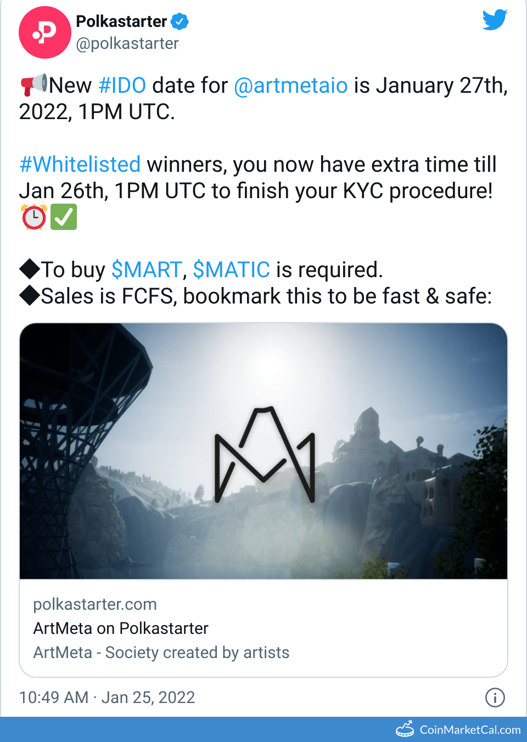Visit CoinMarketCal.com watermark link

click(470, 729)
